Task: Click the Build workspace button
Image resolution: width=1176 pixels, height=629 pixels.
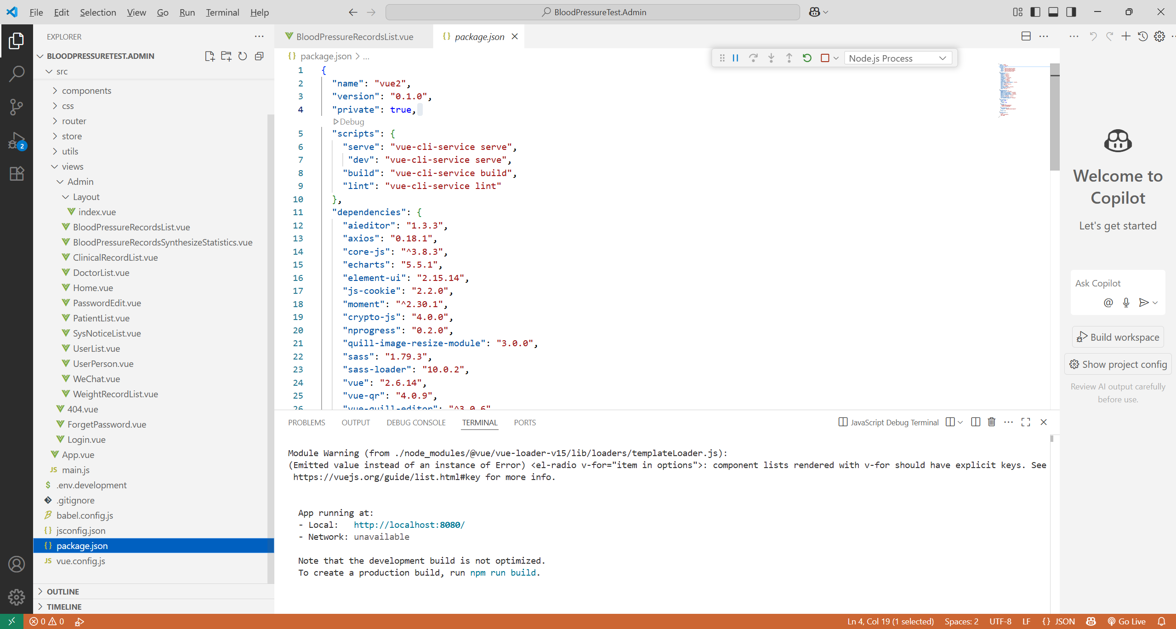Action: point(1118,337)
